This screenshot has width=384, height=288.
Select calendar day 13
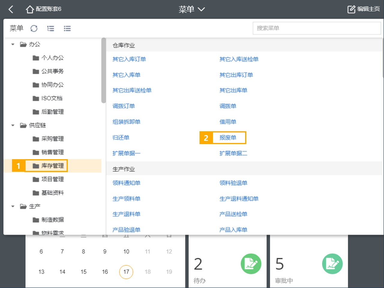(41, 272)
